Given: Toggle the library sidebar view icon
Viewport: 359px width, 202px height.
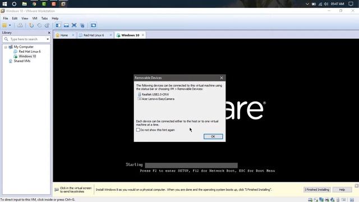Looking at the screenshot, I should tap(58, 25).
